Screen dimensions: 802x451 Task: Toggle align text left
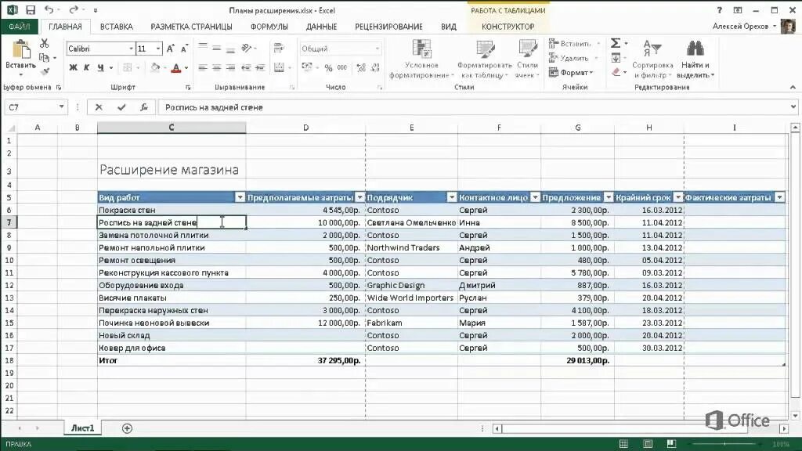click(x=203, y=67)
